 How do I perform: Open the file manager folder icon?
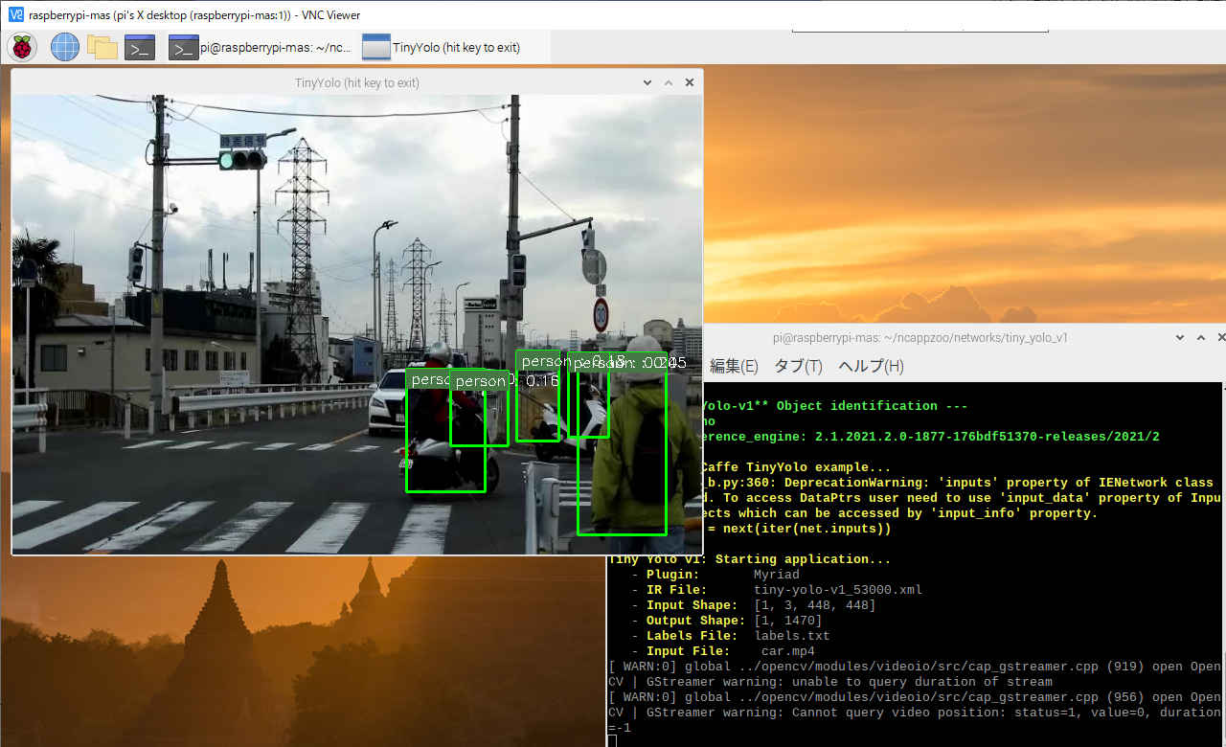(x=102, y=47)
